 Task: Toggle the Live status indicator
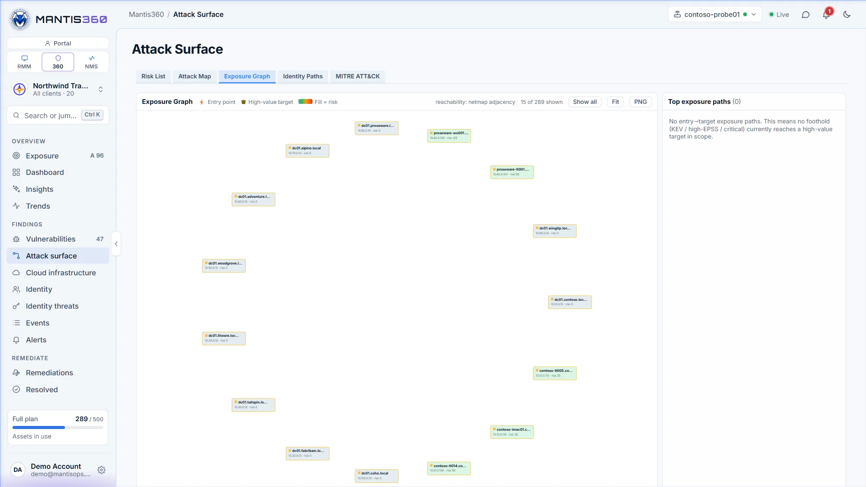[779, 15]
